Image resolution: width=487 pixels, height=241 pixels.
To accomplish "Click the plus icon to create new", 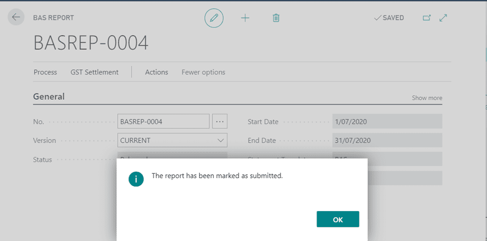I will coord(245,18).
